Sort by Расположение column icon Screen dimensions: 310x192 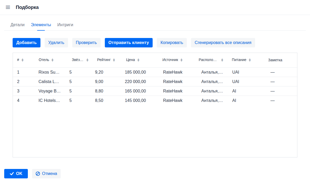tap(222, 60)
